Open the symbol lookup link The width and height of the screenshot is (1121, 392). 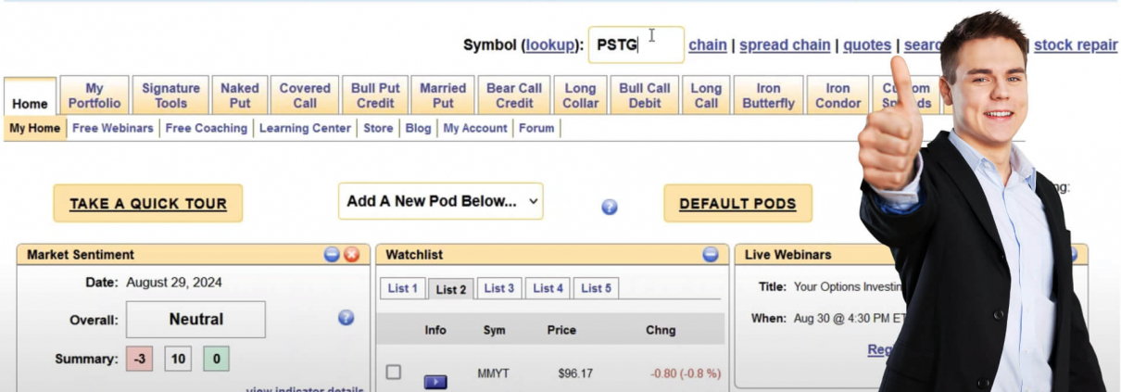tap(551, 44)
